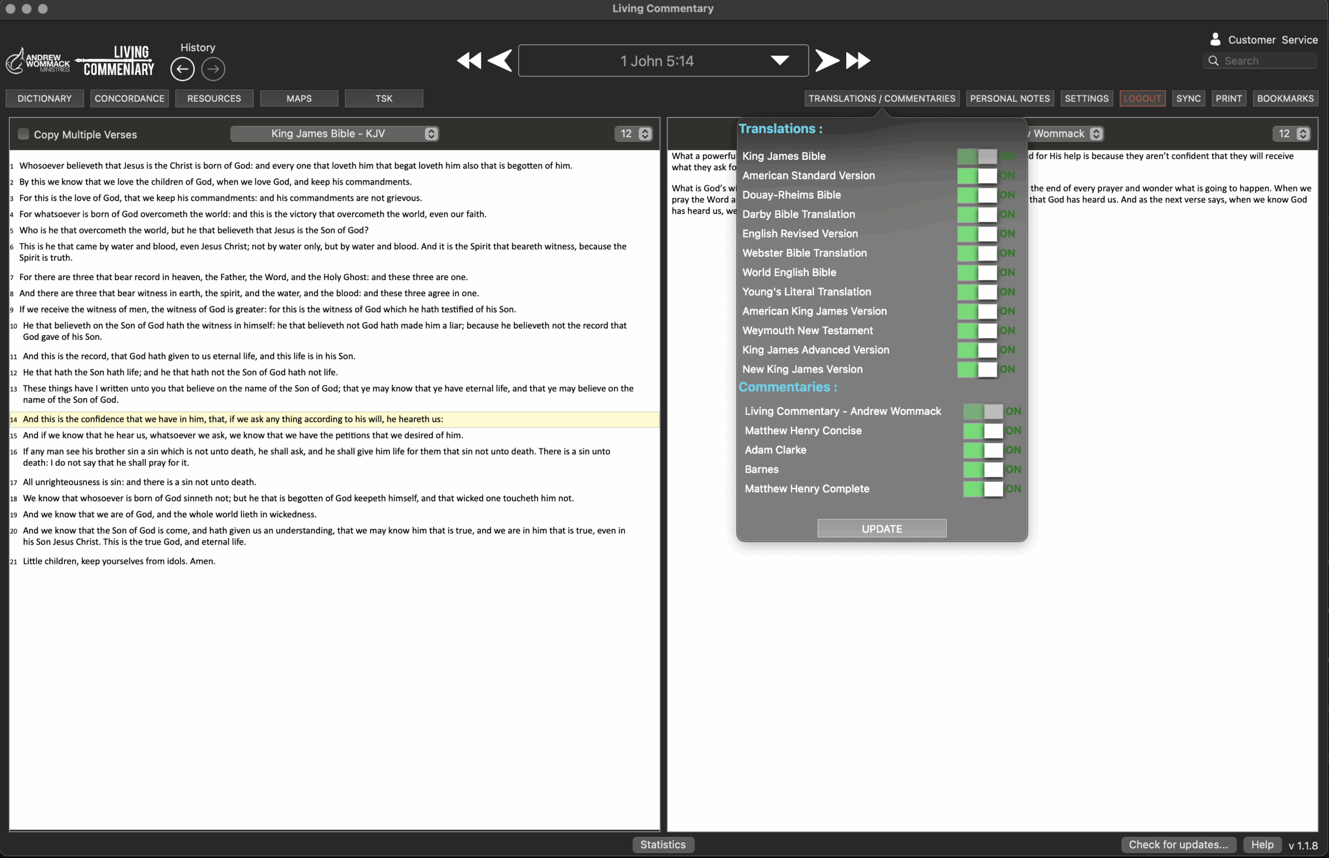Image resolution: width=1329 pixels, height=858 pixels.
Task: Jump to previous chapter double-left arrow
Action: pyautogui.click(x=469, y=60)
